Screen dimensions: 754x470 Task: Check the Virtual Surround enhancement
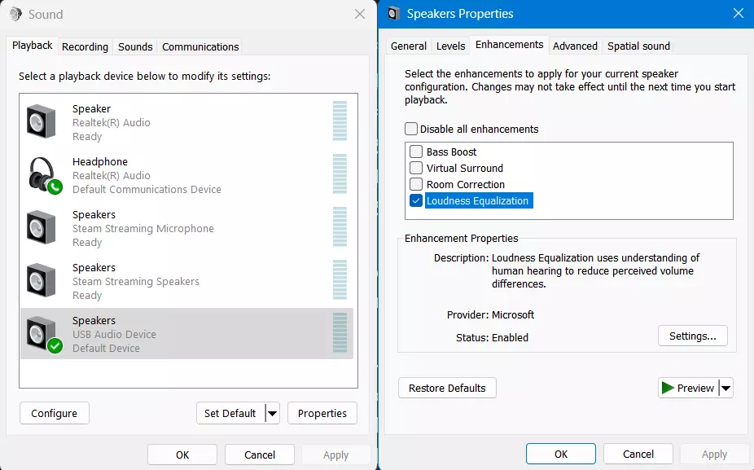[x=416, y=168]
